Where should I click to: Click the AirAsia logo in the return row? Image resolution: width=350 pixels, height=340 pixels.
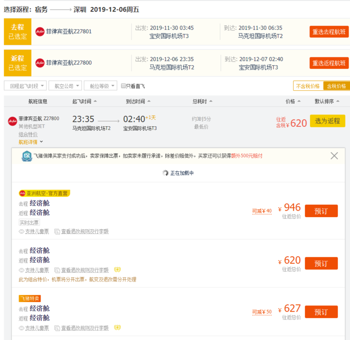tap(40, 63)
